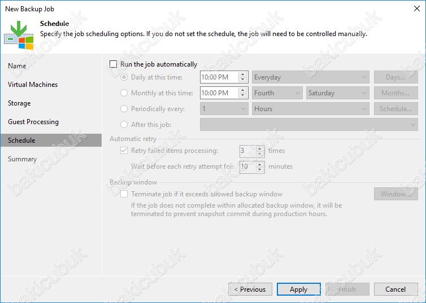Increase monthly time with up spinner arrow
426x303 pixels.
tap(242, 90)
